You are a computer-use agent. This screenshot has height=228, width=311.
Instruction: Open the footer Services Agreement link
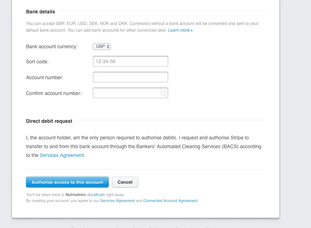pyautogui.click(x=118, y=201)
